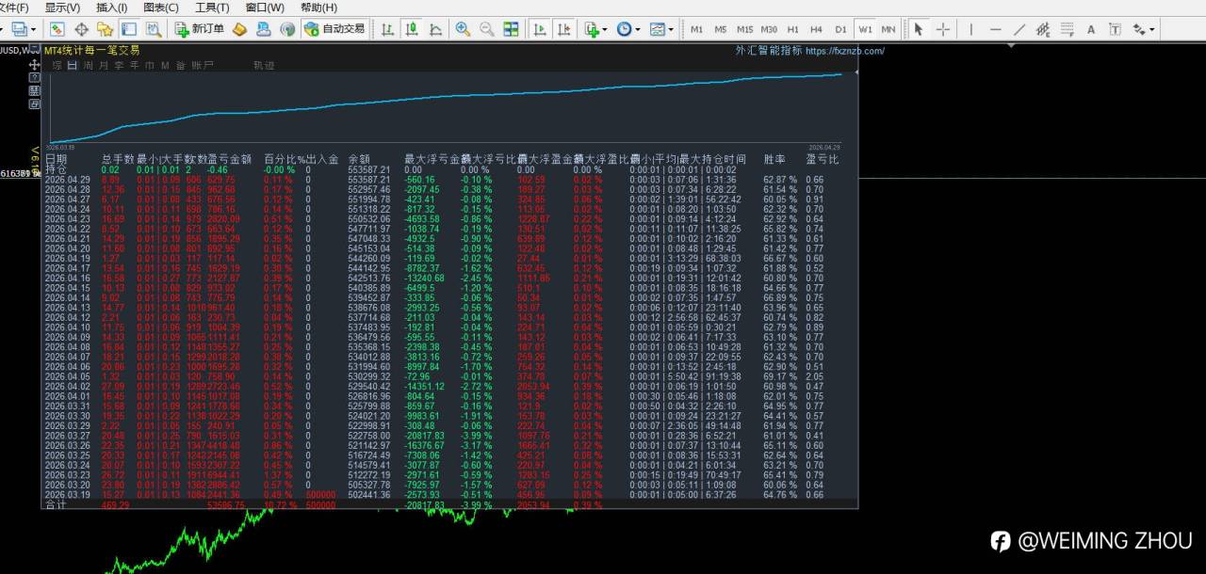Image resolution: width=1206 pixels, height=574 pixels.
Task: Zoom in the chart with plus magnifier
Action: [x=463, y=29]
